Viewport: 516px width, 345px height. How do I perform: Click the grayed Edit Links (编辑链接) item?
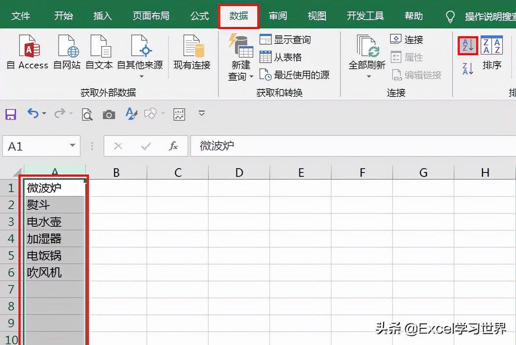tap(417, 75)
